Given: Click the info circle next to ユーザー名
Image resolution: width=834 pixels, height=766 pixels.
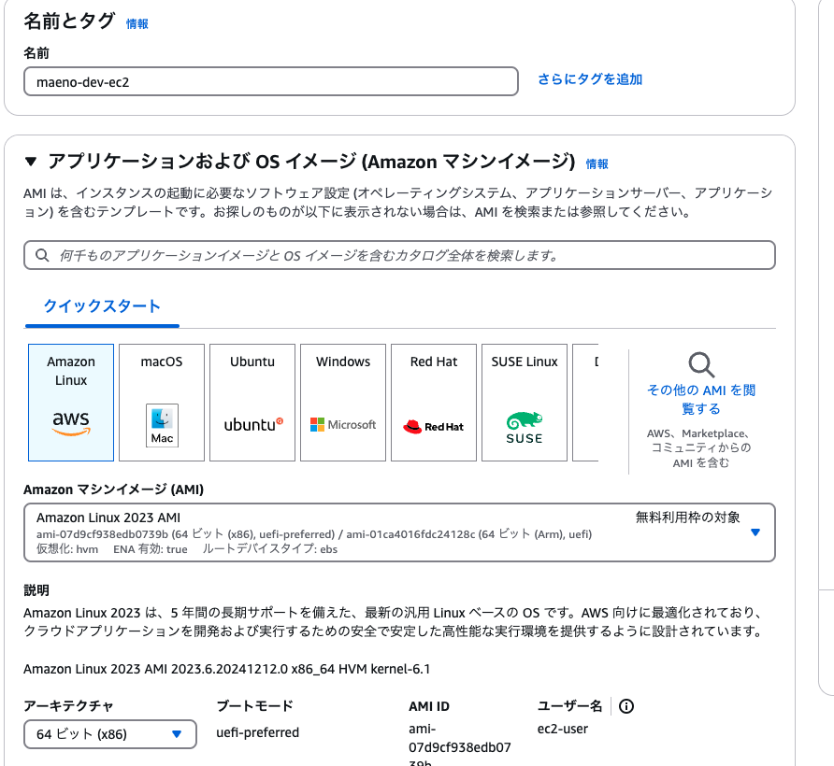Looking at the screenshot, I should click(x=625, y=706).
